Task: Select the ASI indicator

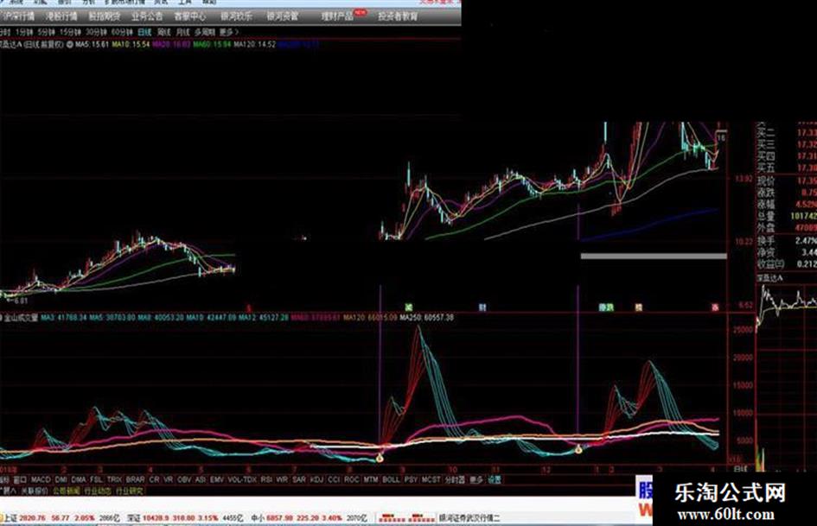Action: point(201,479)
